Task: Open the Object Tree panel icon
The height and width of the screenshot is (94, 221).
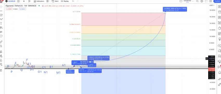Action: click(x=219, y=85)
